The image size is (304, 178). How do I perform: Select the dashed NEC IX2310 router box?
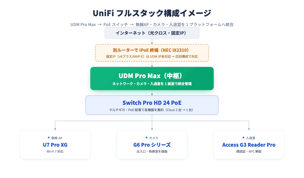152,53
